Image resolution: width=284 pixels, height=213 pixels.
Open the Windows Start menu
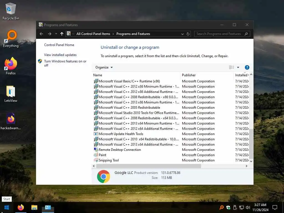7,207
